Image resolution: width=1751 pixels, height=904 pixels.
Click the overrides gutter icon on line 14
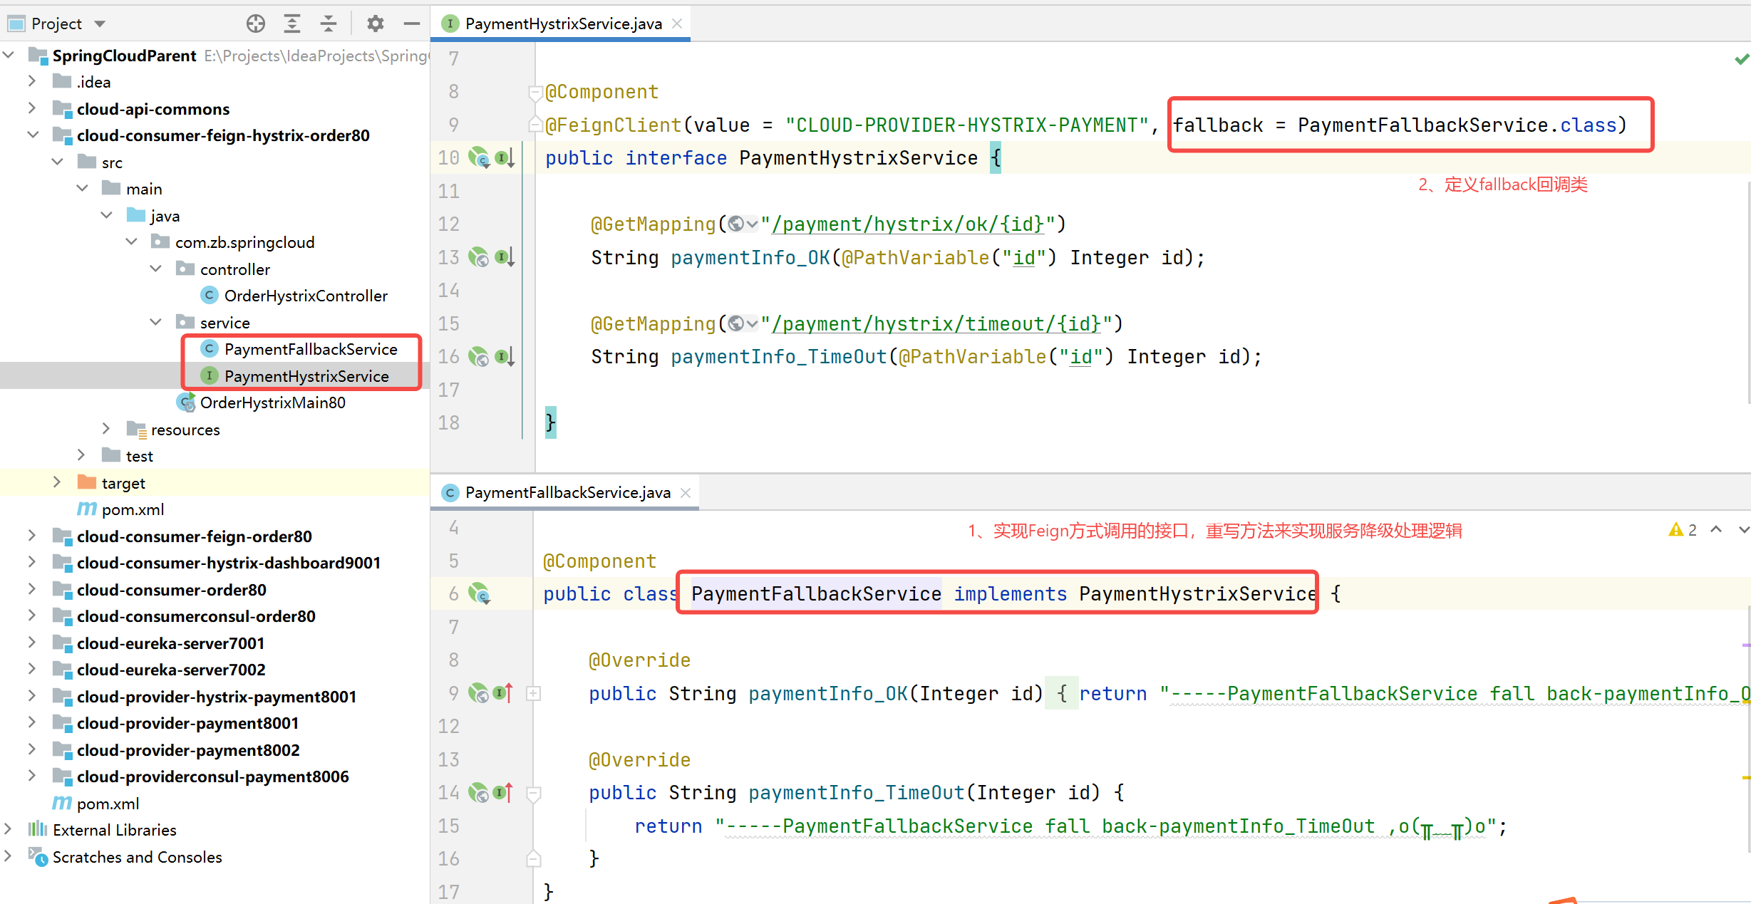503,792
